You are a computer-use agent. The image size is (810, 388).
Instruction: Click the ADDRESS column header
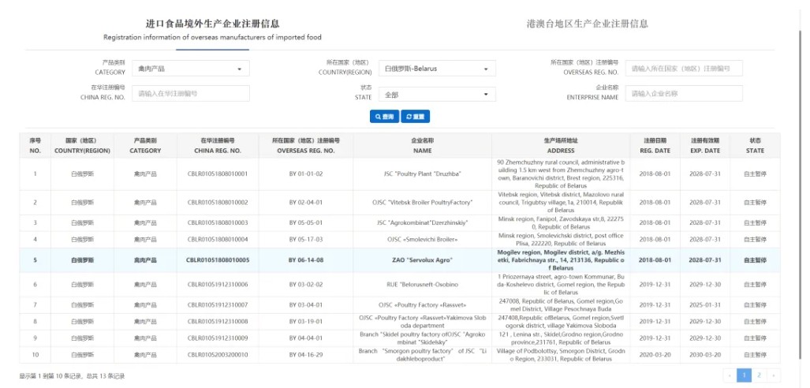561,146
